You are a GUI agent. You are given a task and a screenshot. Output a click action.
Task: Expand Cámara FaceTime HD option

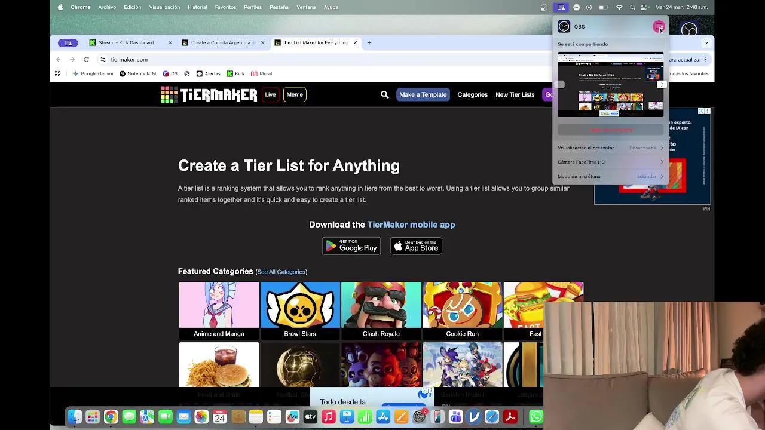pyautogui.click(x=610, y=162)
